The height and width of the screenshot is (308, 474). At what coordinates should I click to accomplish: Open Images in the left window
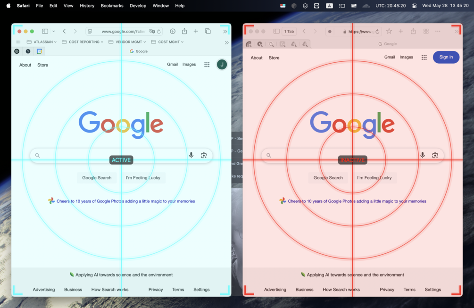click(189, 64)
